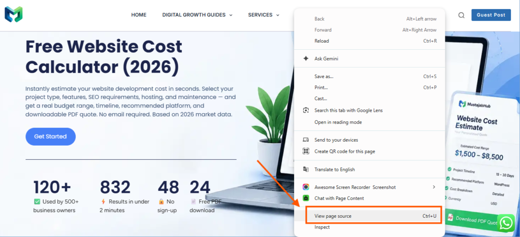
Task: Open the site search magnifier icon
Action: tap(461, 15)
